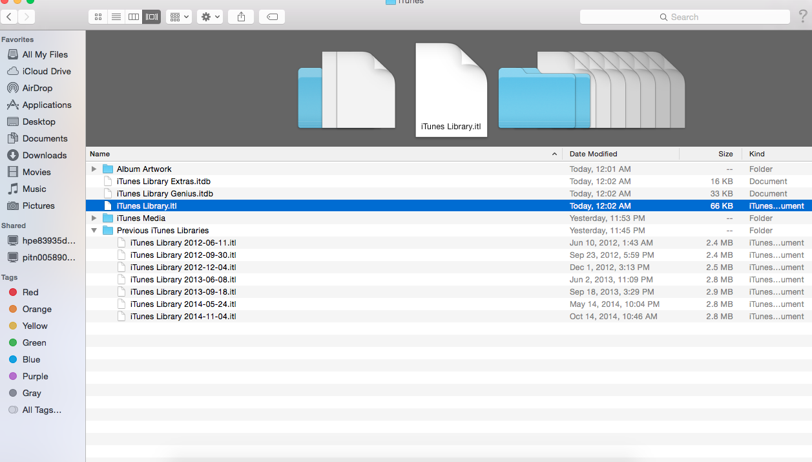The height and width of the screenshot is (462, 812).
Task: Click the iTunes Library.itl Cover Flow thumbnail
Action: pos(451,90)
